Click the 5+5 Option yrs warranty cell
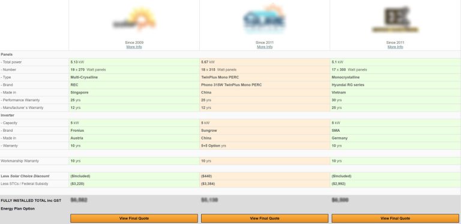Image resolution: width=461 pixels, height=224 pixels. point(265,146)
